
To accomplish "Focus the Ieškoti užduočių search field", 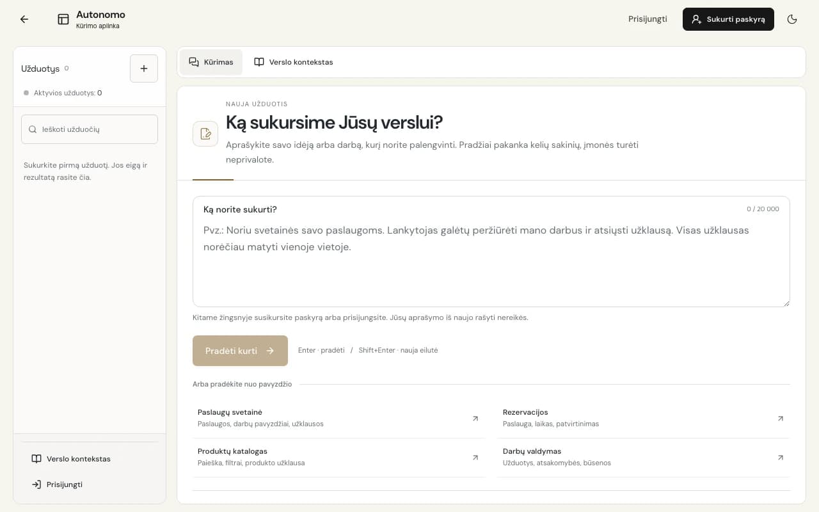I will click(x=90, y=129).
